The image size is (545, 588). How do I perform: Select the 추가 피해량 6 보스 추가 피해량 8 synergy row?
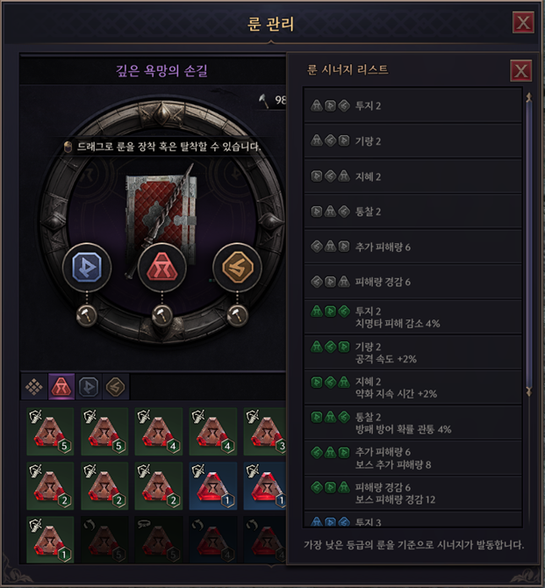point(413,458)
